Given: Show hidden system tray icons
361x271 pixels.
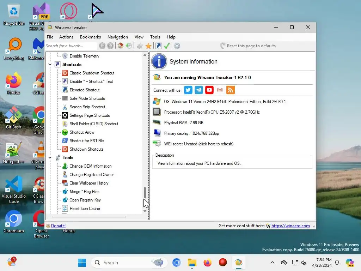Looking at the screenshot, I should 273,263.
